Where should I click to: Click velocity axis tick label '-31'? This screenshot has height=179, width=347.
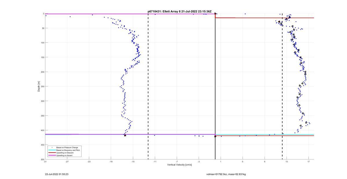click(45, 162)
